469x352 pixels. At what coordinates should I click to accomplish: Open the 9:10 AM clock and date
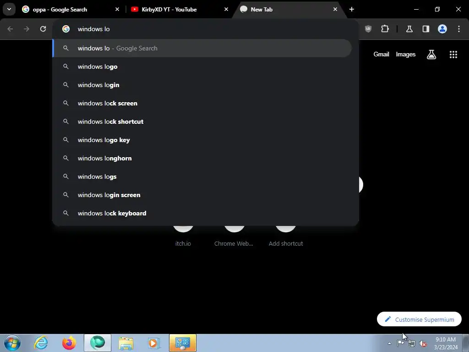pyautogui.click(x=446, y=343)
